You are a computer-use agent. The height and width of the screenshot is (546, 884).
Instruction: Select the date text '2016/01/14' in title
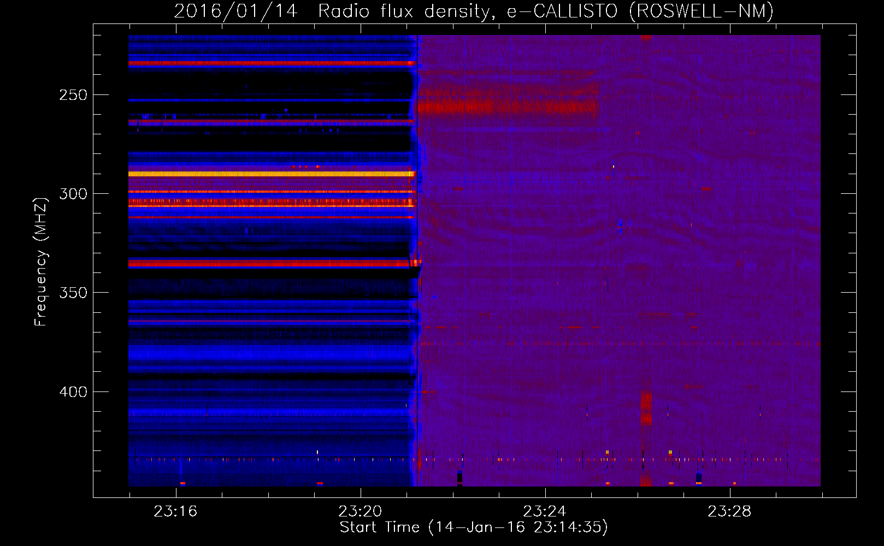[235, 11]
